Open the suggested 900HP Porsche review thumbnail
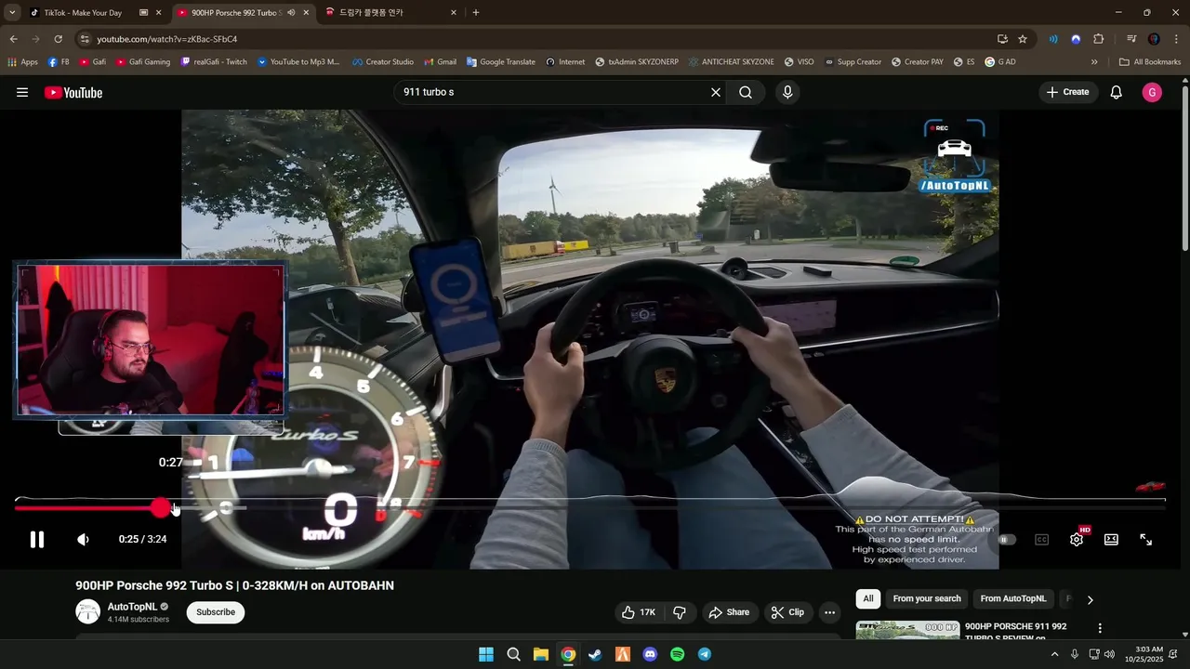This screenshot has height=669, width=1190. (907, 631)
